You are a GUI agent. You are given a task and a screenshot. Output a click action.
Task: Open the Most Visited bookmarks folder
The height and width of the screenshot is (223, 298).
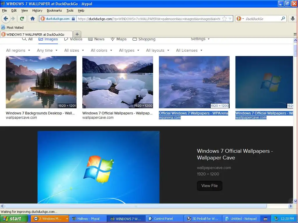12,28
